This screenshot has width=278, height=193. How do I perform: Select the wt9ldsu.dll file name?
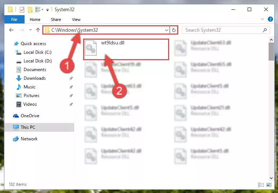(112, 43)
